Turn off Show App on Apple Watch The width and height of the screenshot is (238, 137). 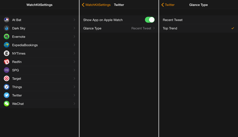click(x=150, y=20)
